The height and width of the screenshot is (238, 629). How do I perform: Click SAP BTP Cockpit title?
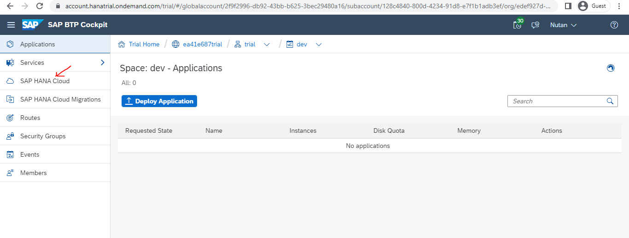pyautogui.click(x=78, y=25)
